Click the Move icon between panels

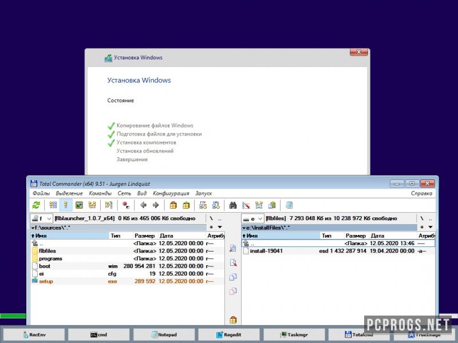[x=233, y=291]
